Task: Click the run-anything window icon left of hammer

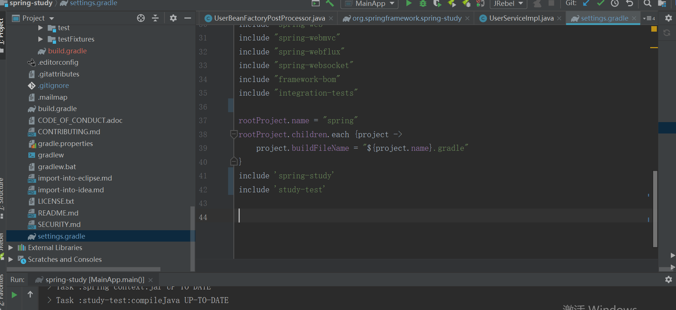Action: point(316,3)
